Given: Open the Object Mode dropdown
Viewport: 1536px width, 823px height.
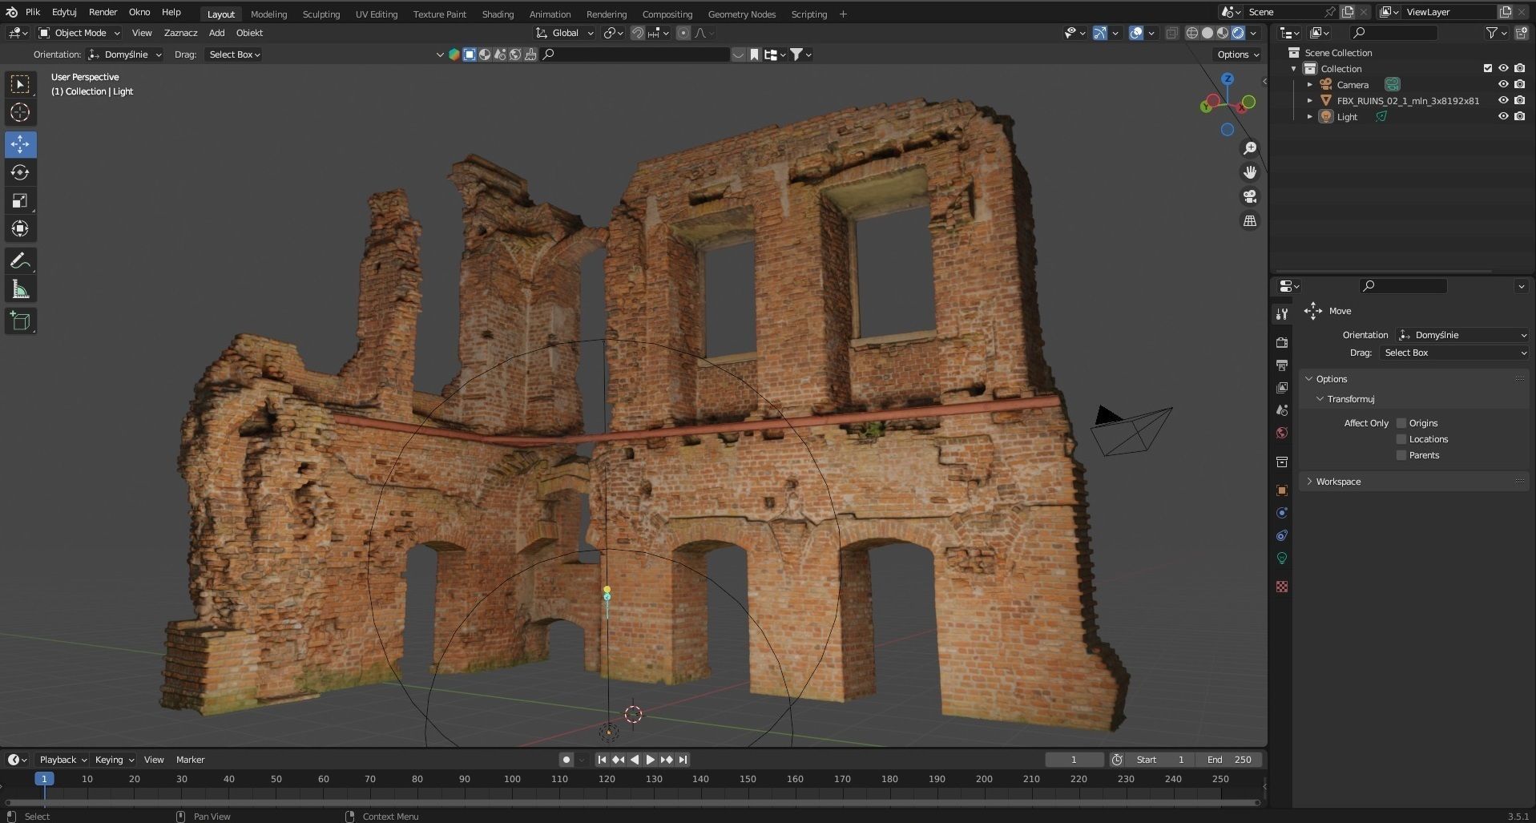Looking at the screenshot, I should click(79, 33).
